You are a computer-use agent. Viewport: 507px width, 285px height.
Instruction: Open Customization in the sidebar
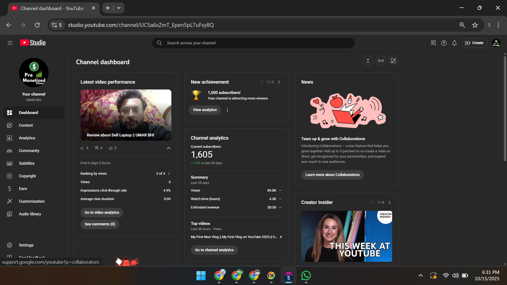31,201
